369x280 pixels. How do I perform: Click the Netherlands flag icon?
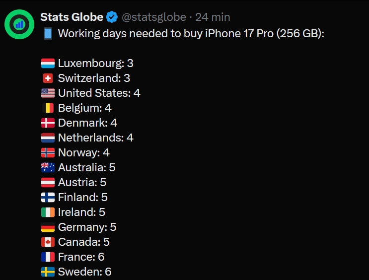tap(48, 138)
